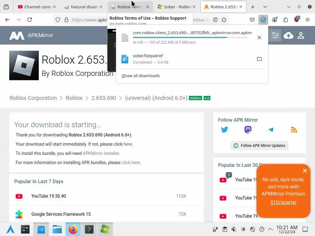
Task: Click the Roblox app icon thumbnail
Action: pos(24,65)
